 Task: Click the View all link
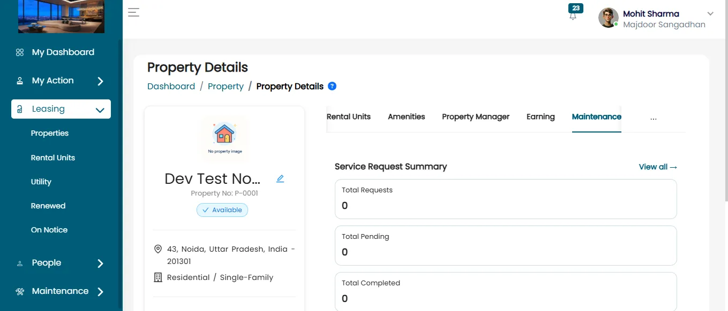658,167
